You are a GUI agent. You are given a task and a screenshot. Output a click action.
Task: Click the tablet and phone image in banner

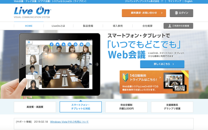click(175, 82)
